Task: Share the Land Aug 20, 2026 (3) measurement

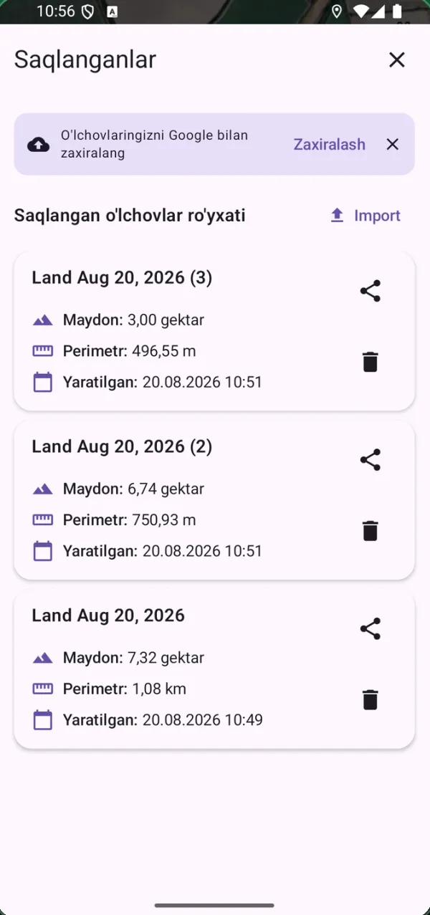Action: (x=370, y=291)
